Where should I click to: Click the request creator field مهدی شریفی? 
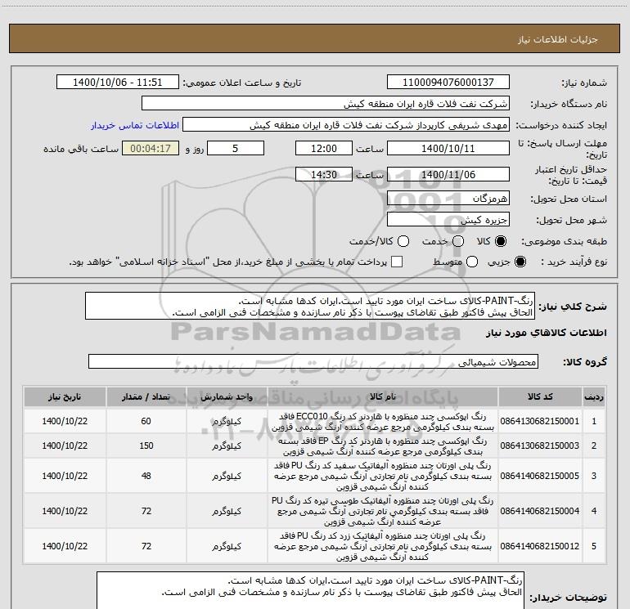[x=346, y=125]
